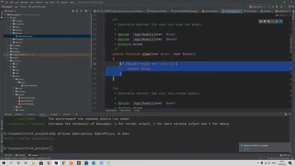Open the Refactor menu

pos(40,2)
